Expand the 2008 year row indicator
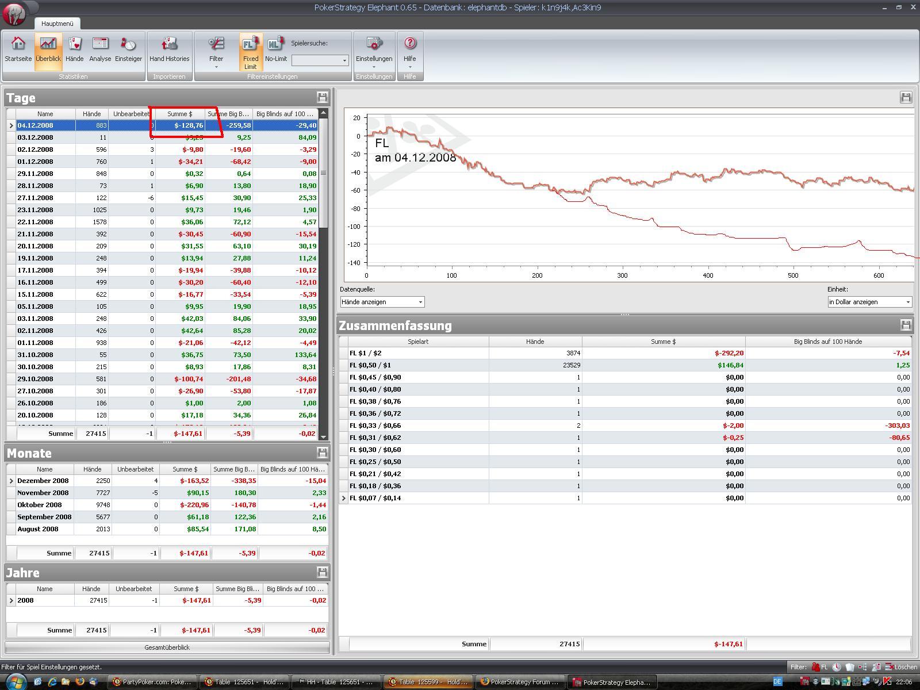The width and height of the screenshot is (920, 690). click(x=11, y=600)
